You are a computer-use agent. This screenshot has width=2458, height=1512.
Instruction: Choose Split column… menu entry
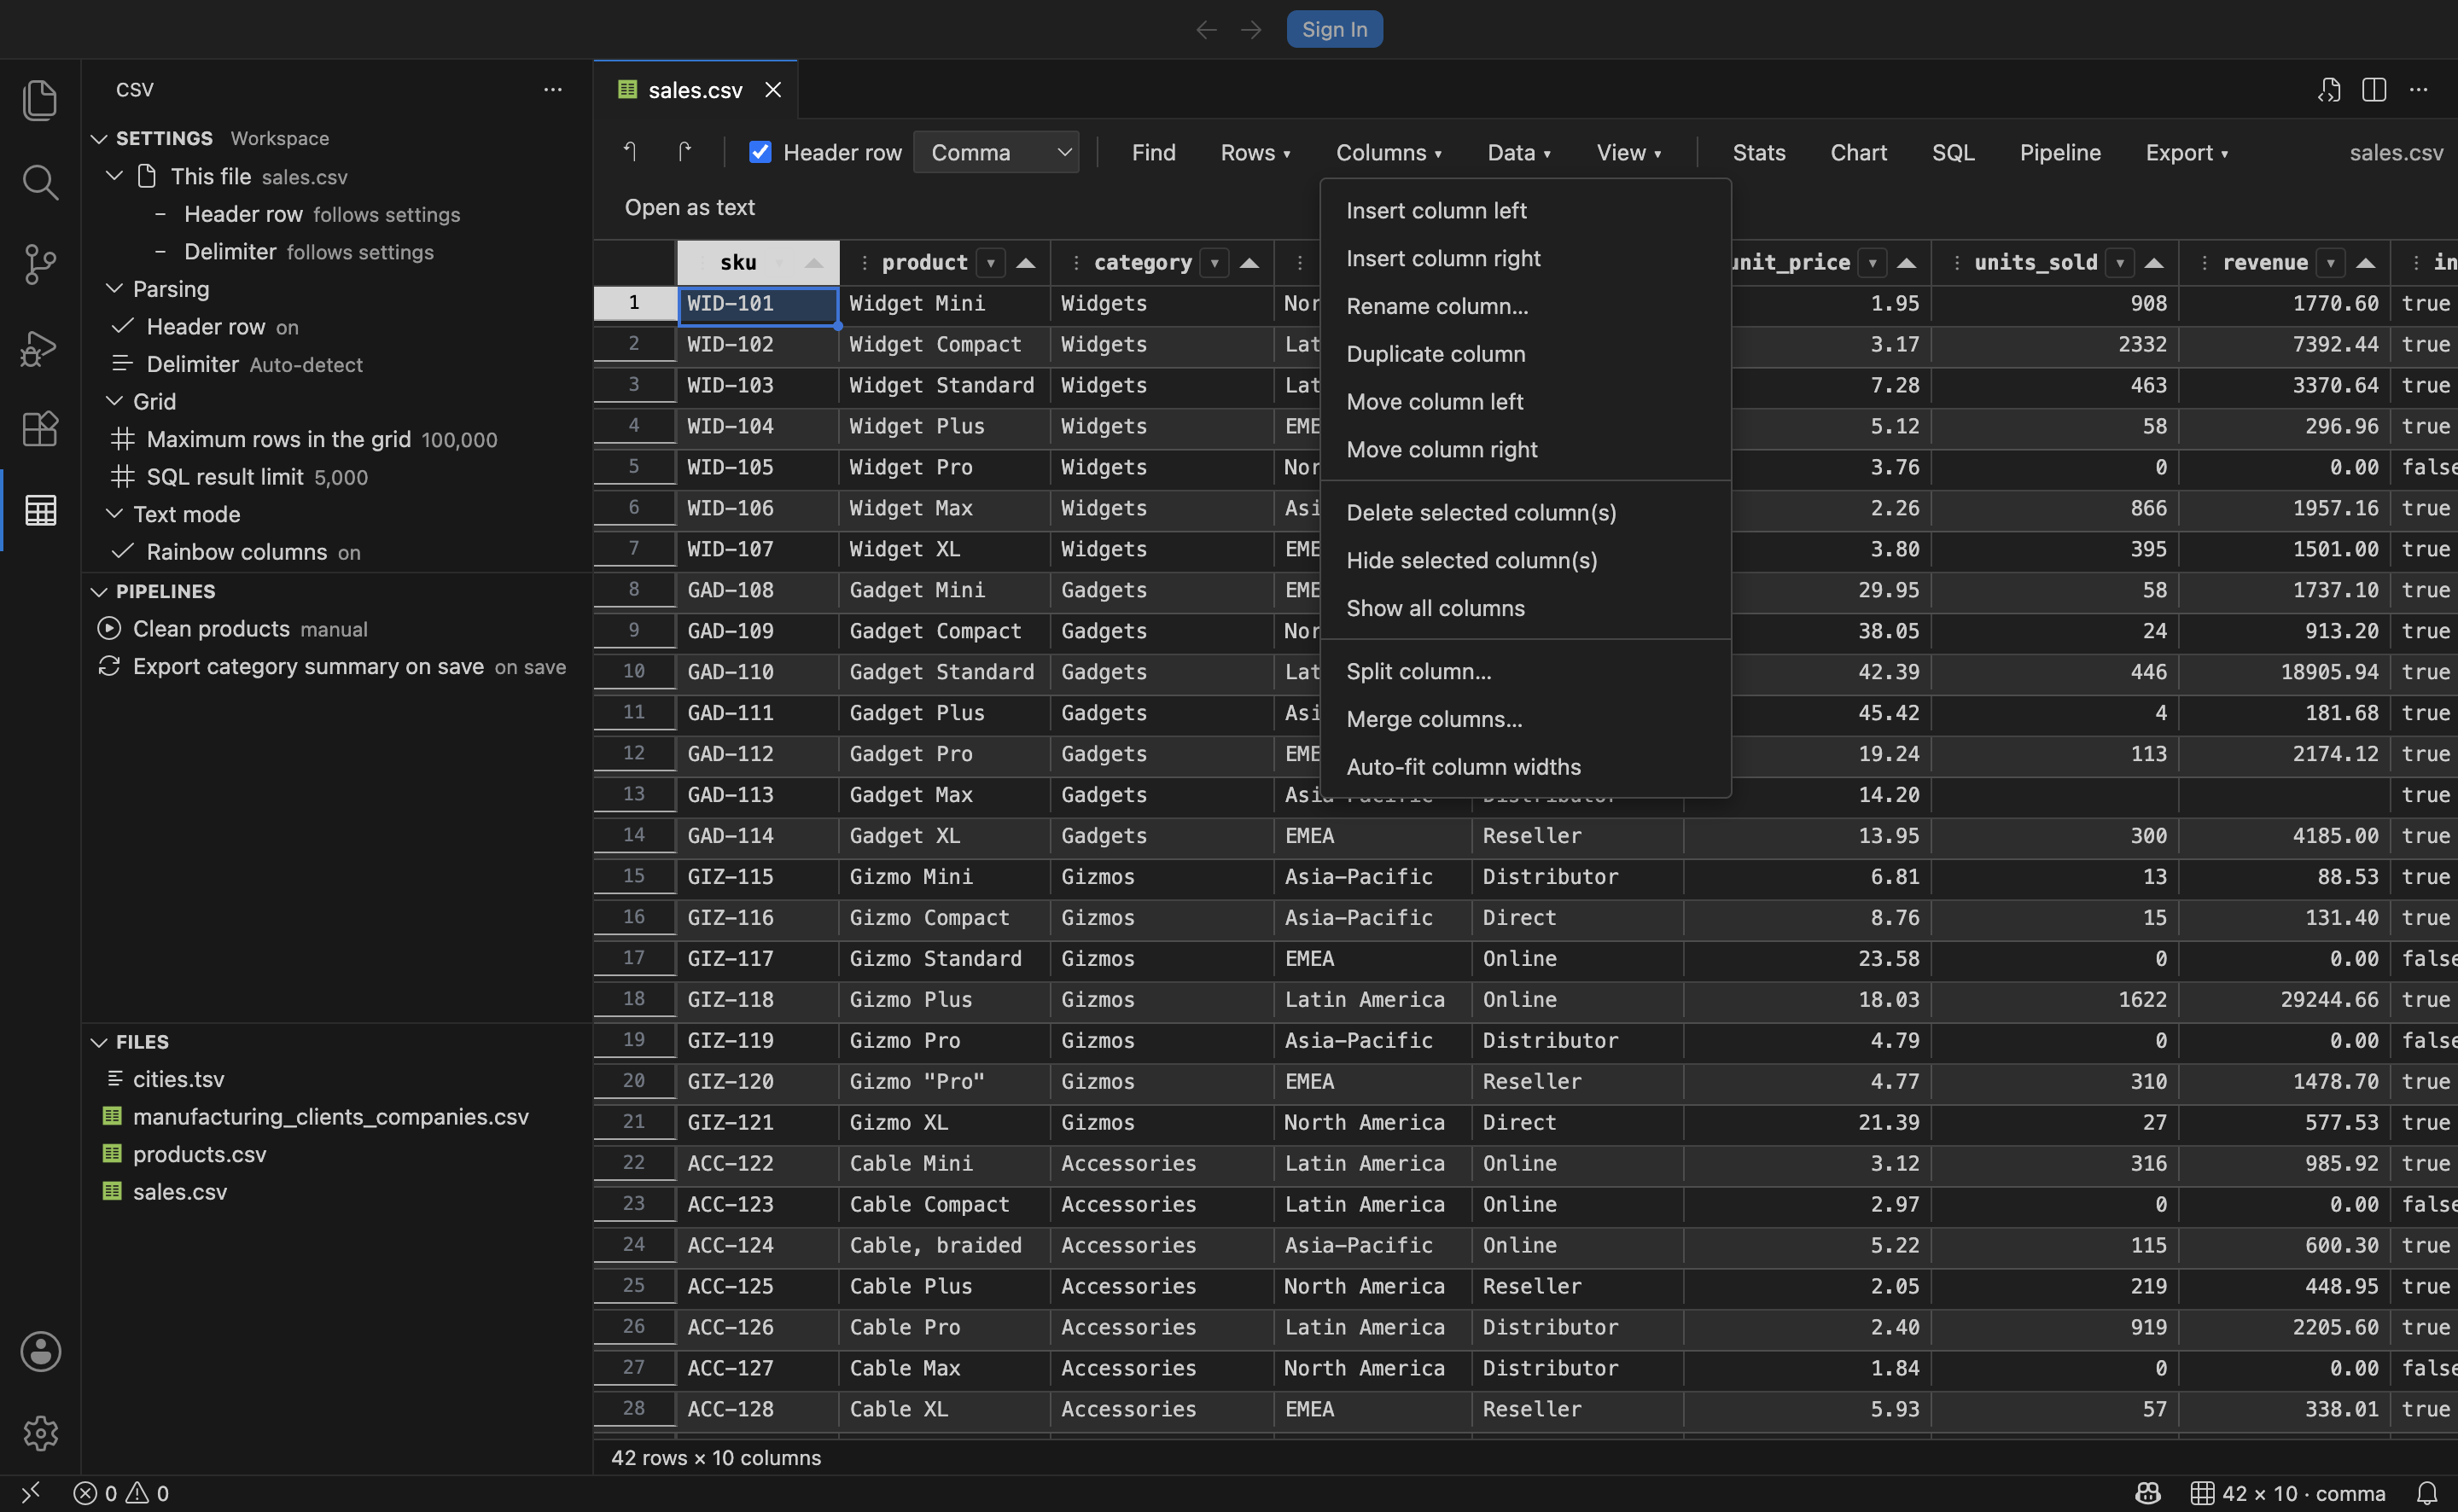click(x=1526, y=671)
